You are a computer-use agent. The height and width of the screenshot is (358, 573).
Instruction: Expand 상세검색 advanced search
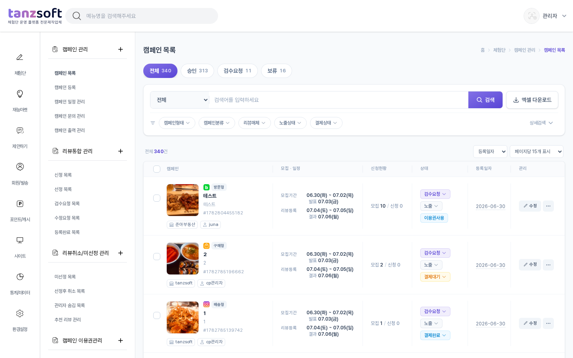[x=541, y=123]
